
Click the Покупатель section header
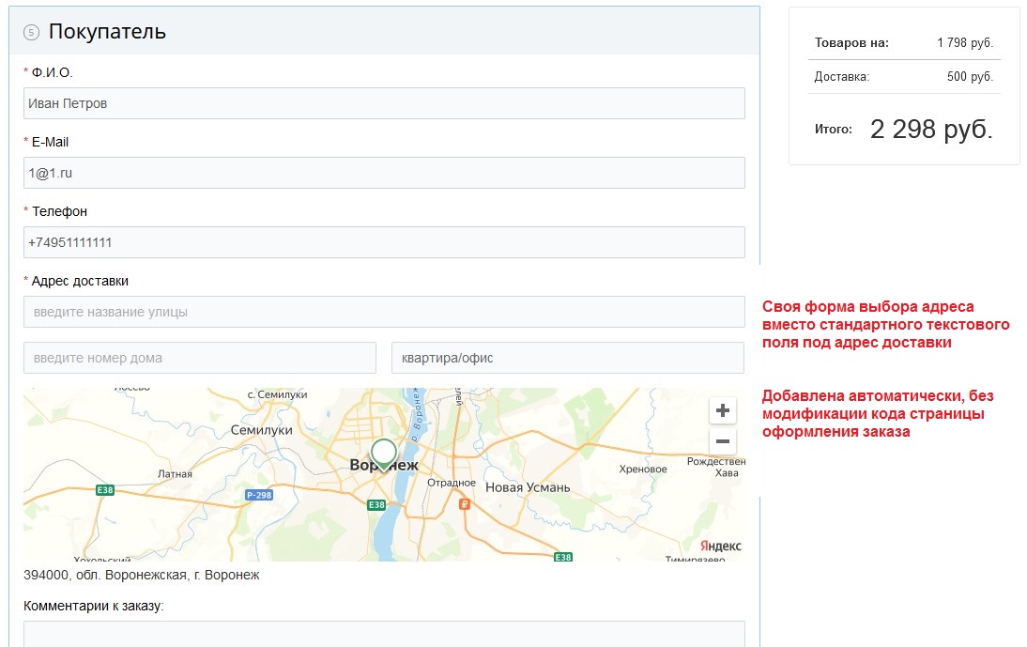coord(107,32)
